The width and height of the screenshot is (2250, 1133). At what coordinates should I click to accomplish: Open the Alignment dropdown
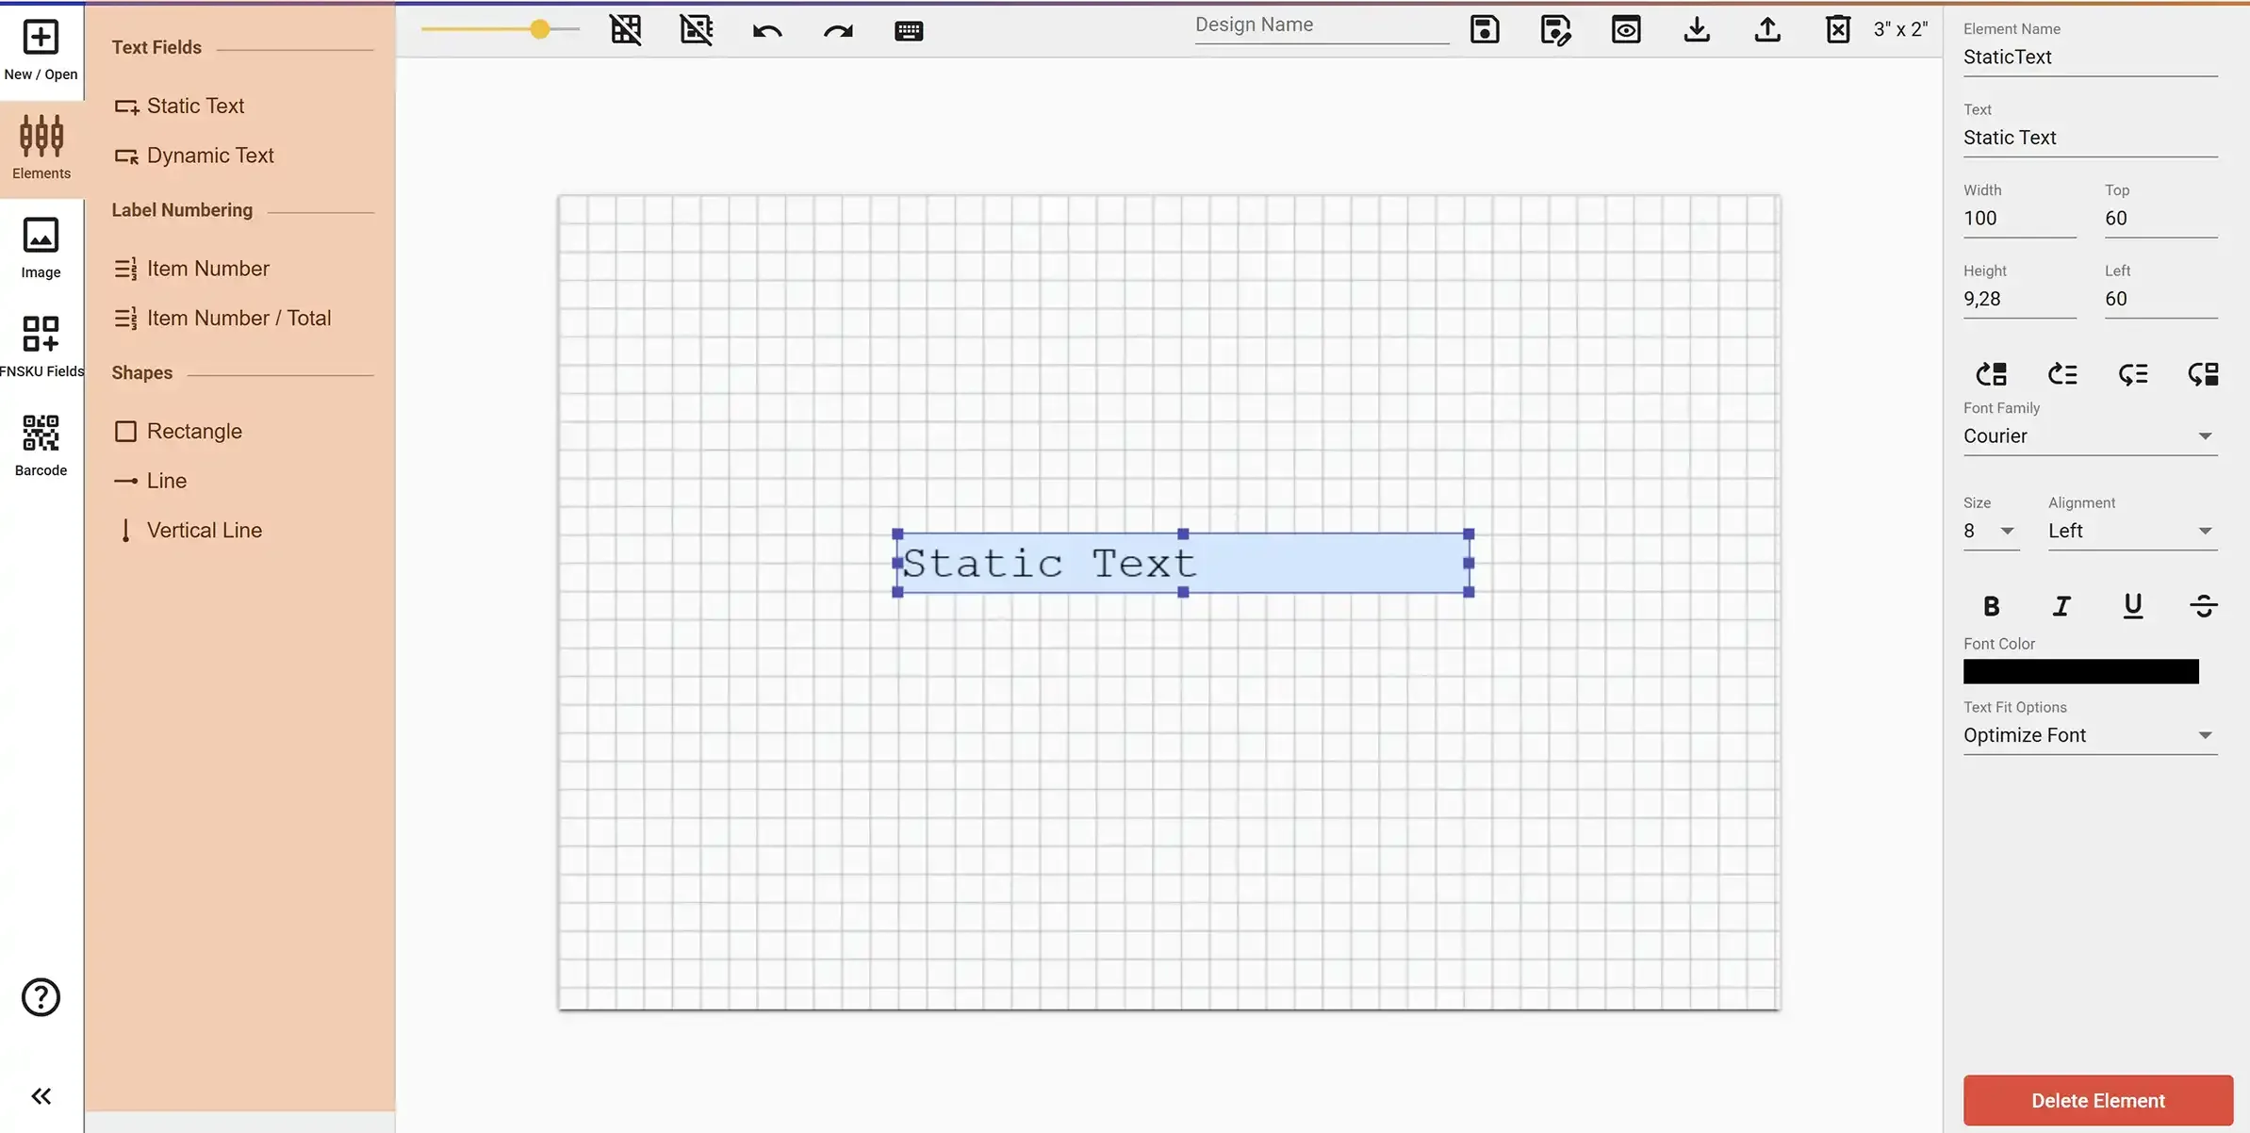pos(2132,532)
